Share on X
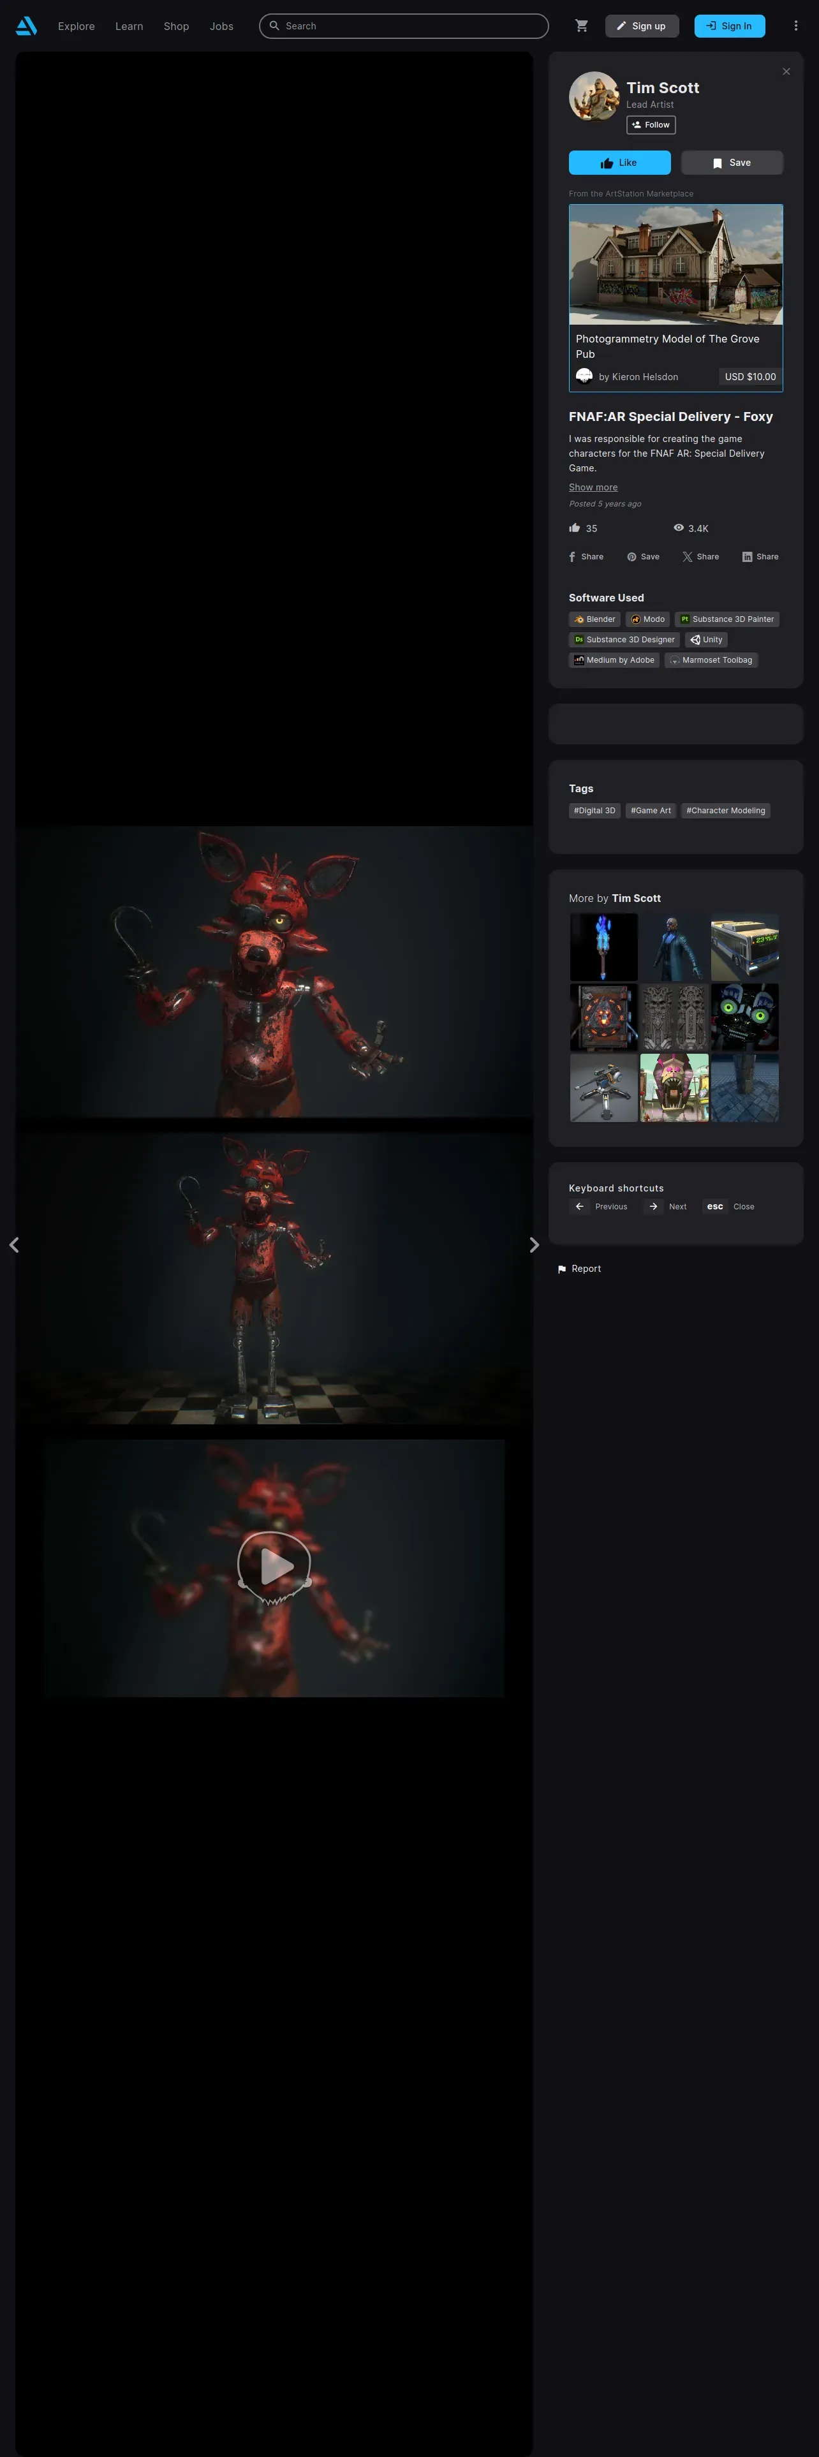This screenshot has width=819, height=2457. [701, 557]
